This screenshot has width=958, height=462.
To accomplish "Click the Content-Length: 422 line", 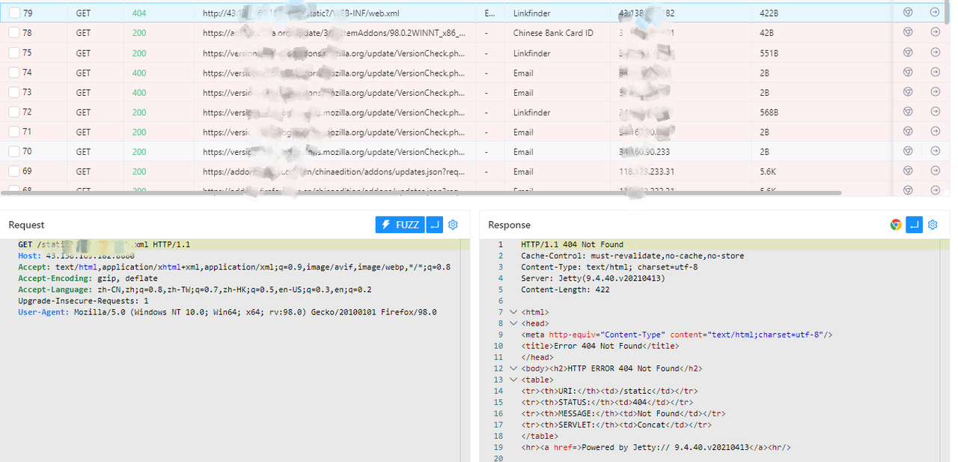I will coord(565,290).
